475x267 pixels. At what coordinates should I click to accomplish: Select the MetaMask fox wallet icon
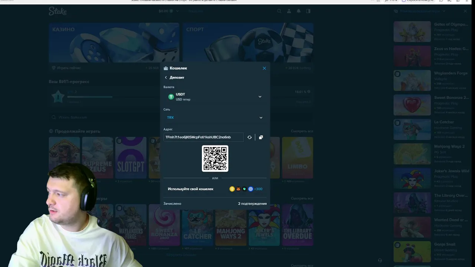tap(238, 189)
